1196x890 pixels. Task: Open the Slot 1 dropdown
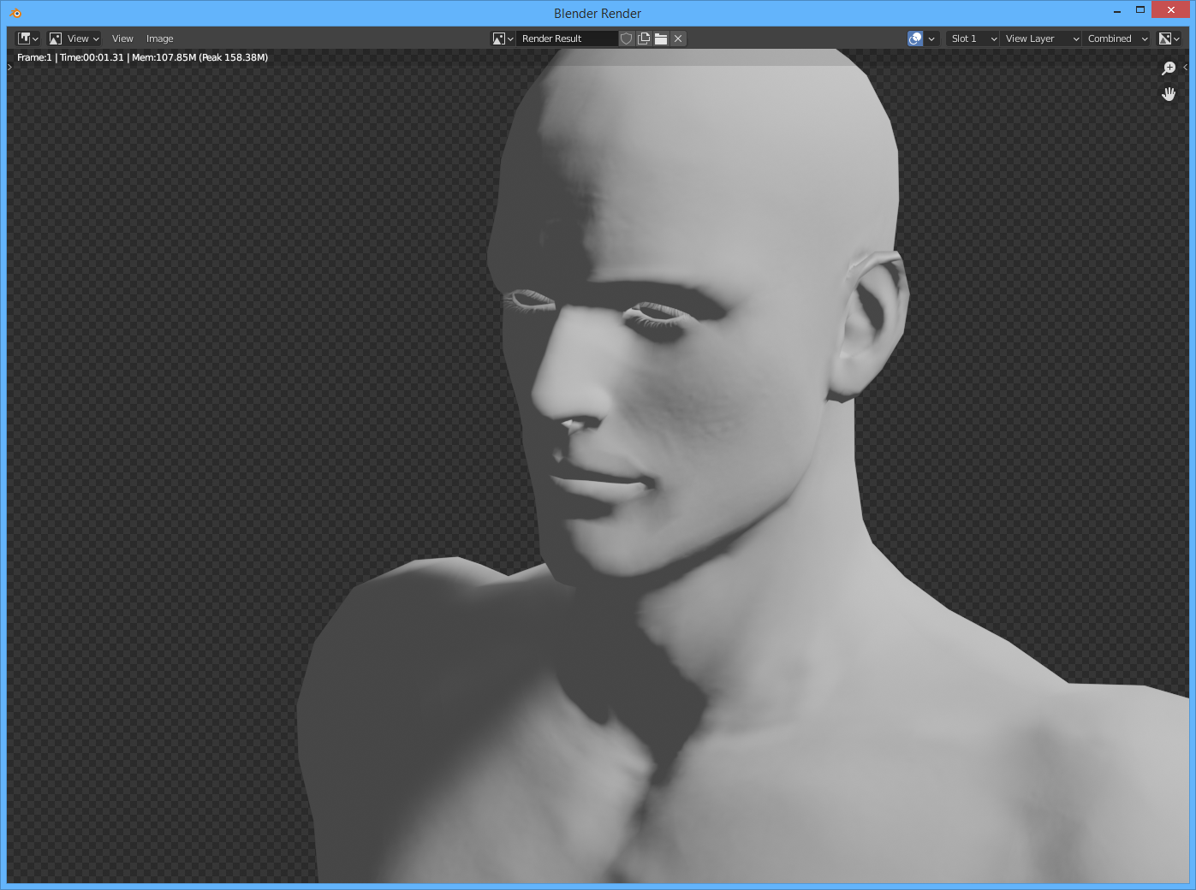[x=970, y=38]
